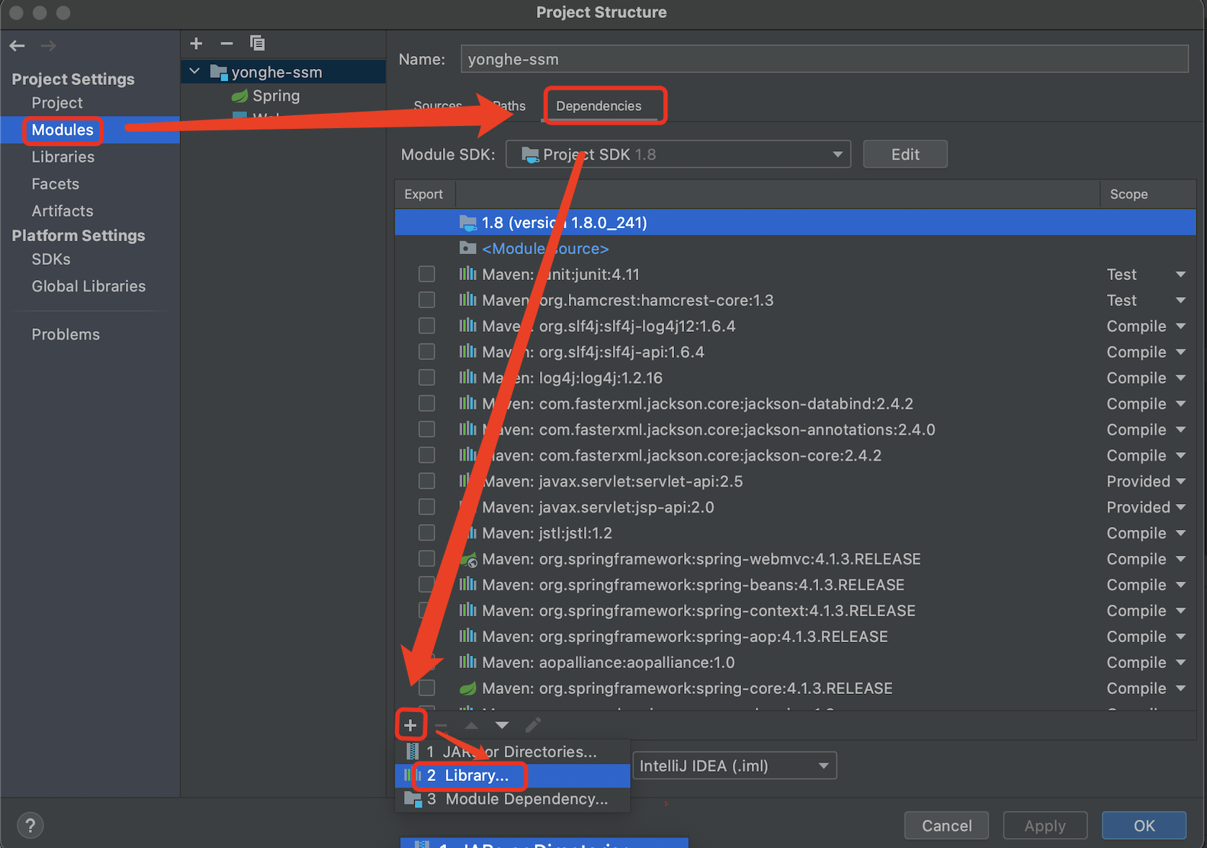Click library icon of aopalliance:1.0
This screenshot has height=848, width=1207.
pos(468,662)
